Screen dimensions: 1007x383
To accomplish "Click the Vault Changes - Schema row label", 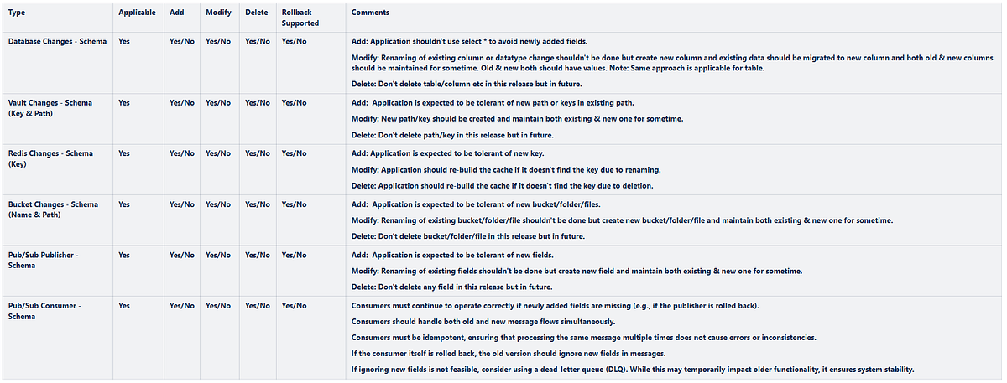I will [x=50, y=107].
